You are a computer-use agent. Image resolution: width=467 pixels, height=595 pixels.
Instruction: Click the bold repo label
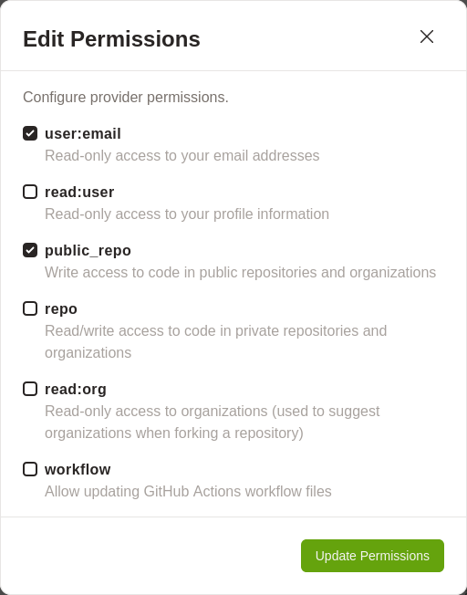(x=61, y=309)
